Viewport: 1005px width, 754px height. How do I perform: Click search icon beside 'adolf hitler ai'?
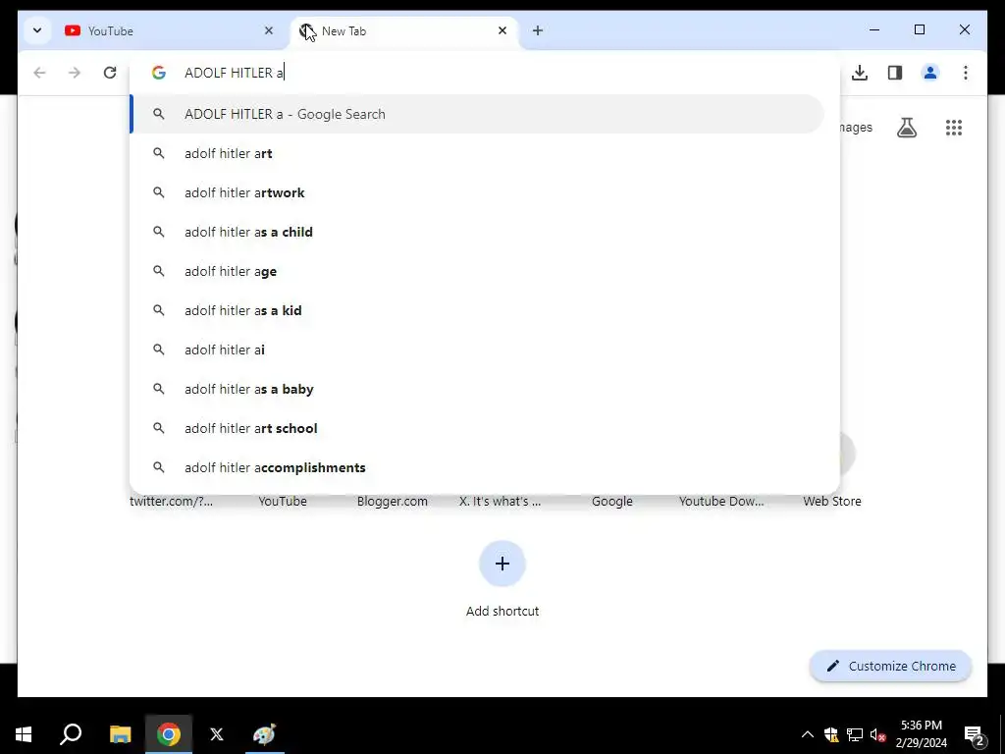[x=158, y=350]
